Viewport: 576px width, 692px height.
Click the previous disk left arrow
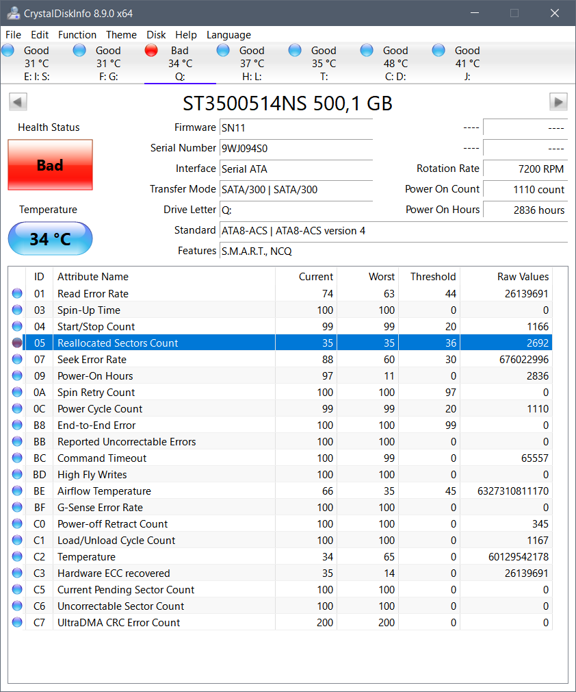[x=18, y=102]
